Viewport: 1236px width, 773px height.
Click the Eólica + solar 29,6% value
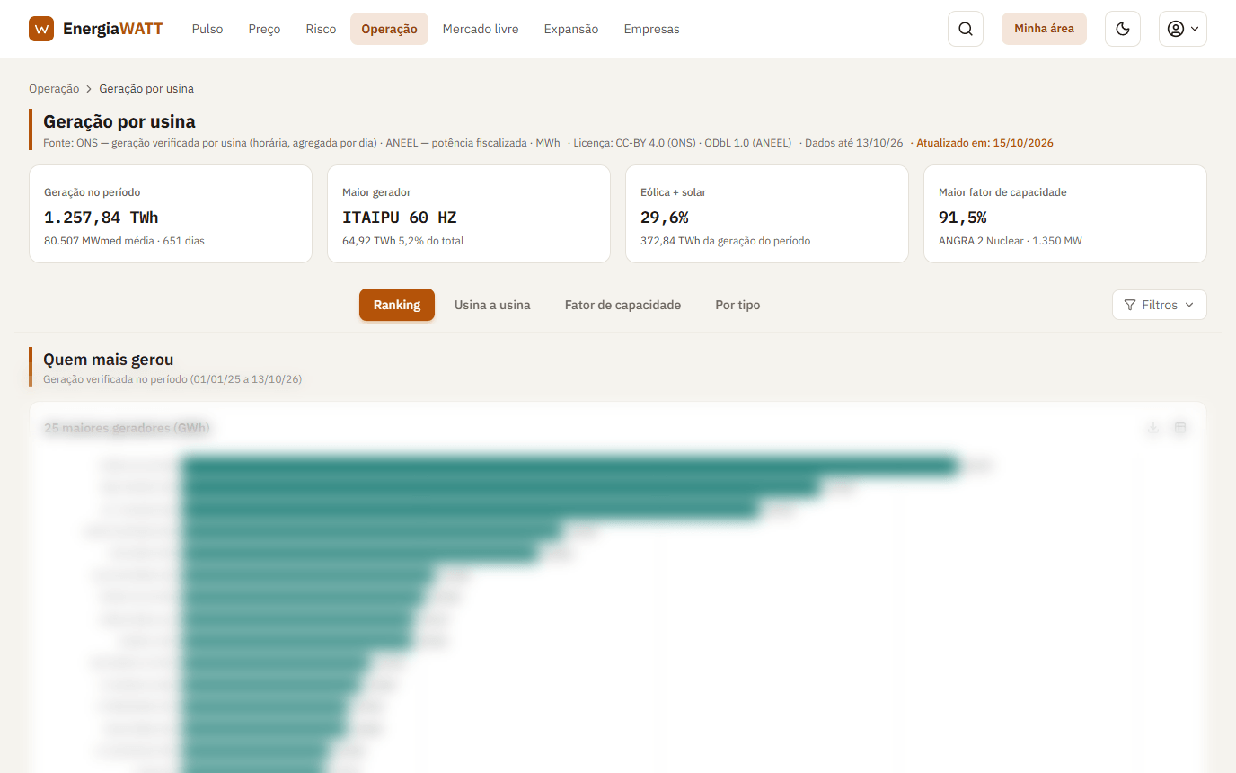tap(665, 218)
